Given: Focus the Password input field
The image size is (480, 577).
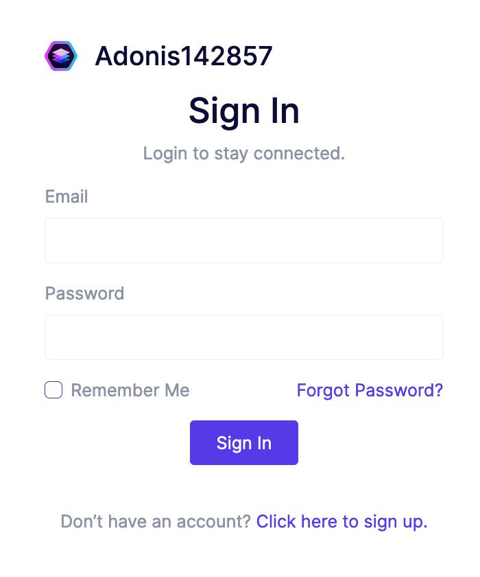Looking at the screenshot, I should pyautogui.click(x=243, y=337).
